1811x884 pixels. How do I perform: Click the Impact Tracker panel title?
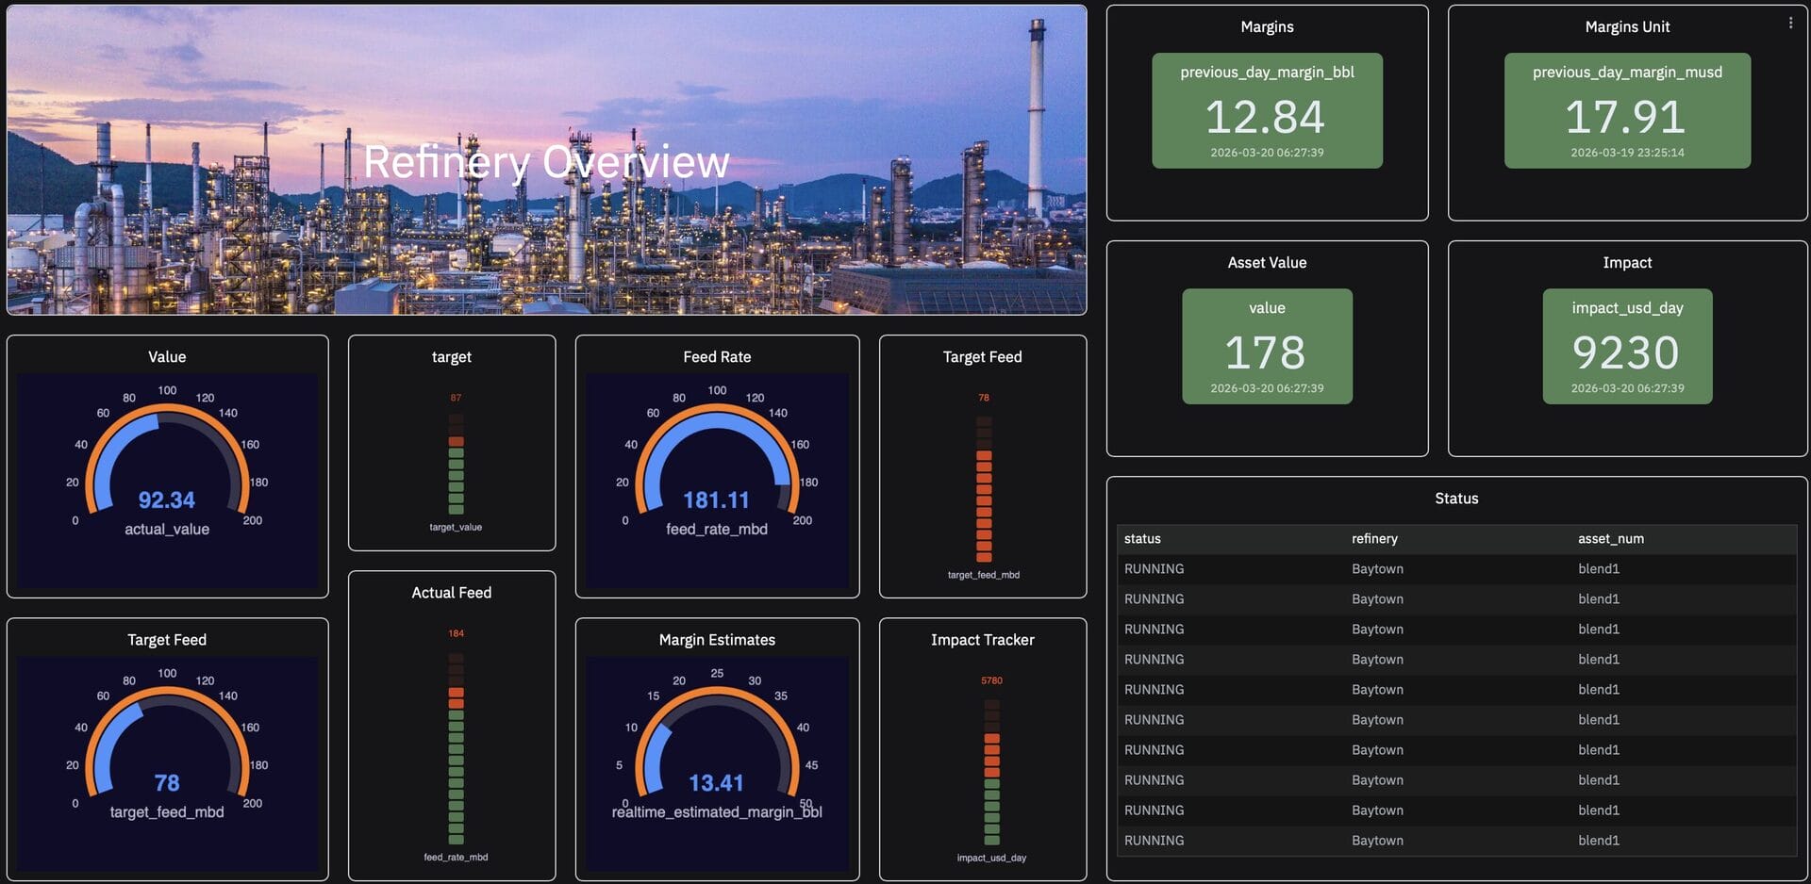pyautogui.click(x=982, y=640)
